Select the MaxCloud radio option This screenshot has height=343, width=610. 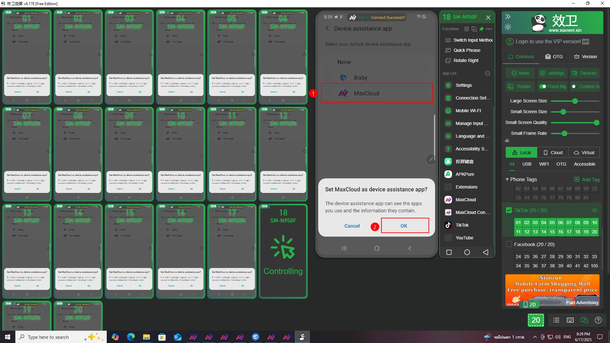(328, 93)
